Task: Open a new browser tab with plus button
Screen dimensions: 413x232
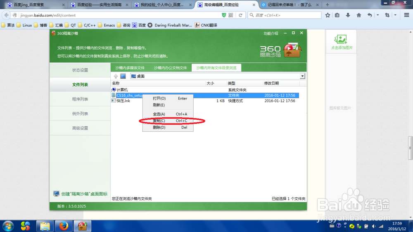Action: (328, 5)
